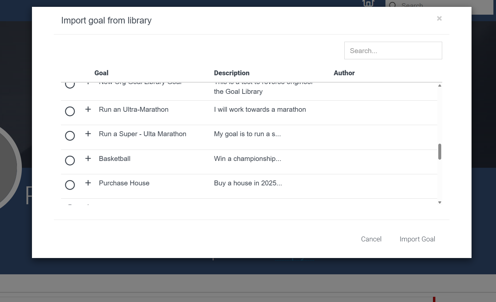The height and width of the screenshot is (302, 496).
Task: Click the Basketball goal name
Action: tap(114, 159)
